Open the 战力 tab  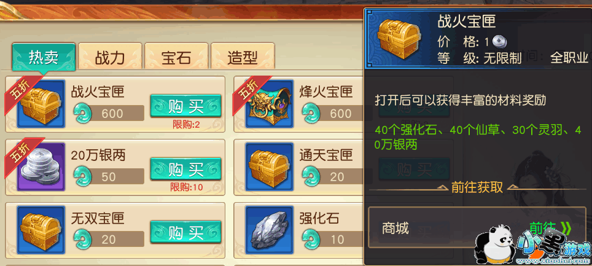(110, 57)
